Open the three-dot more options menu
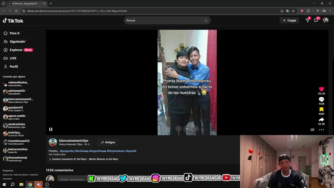This screenshot has width=334, height=188. [x=321, y=130]
